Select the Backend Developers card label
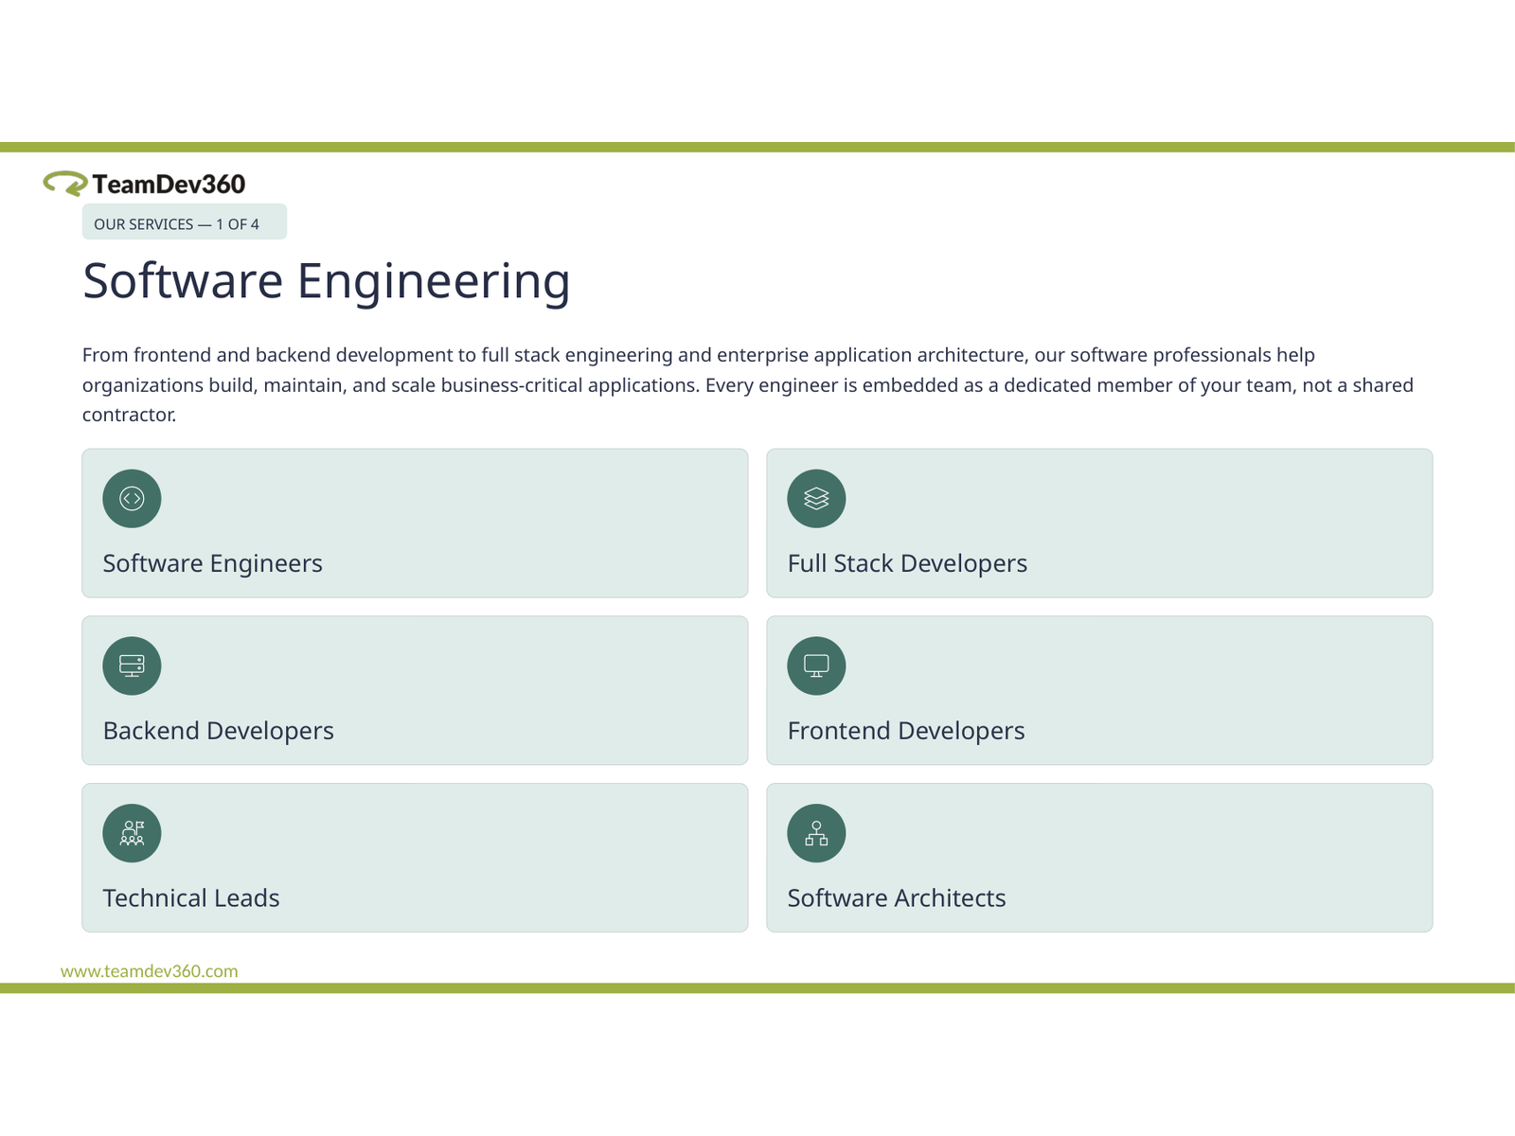Image resolution: width=1515 pixels, height=1136 pixels. pyautogui.click(x=219, y=731)
